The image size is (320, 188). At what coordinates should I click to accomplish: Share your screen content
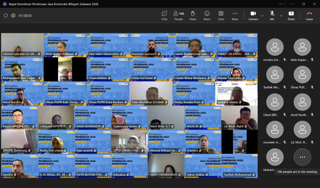(291, 15)
